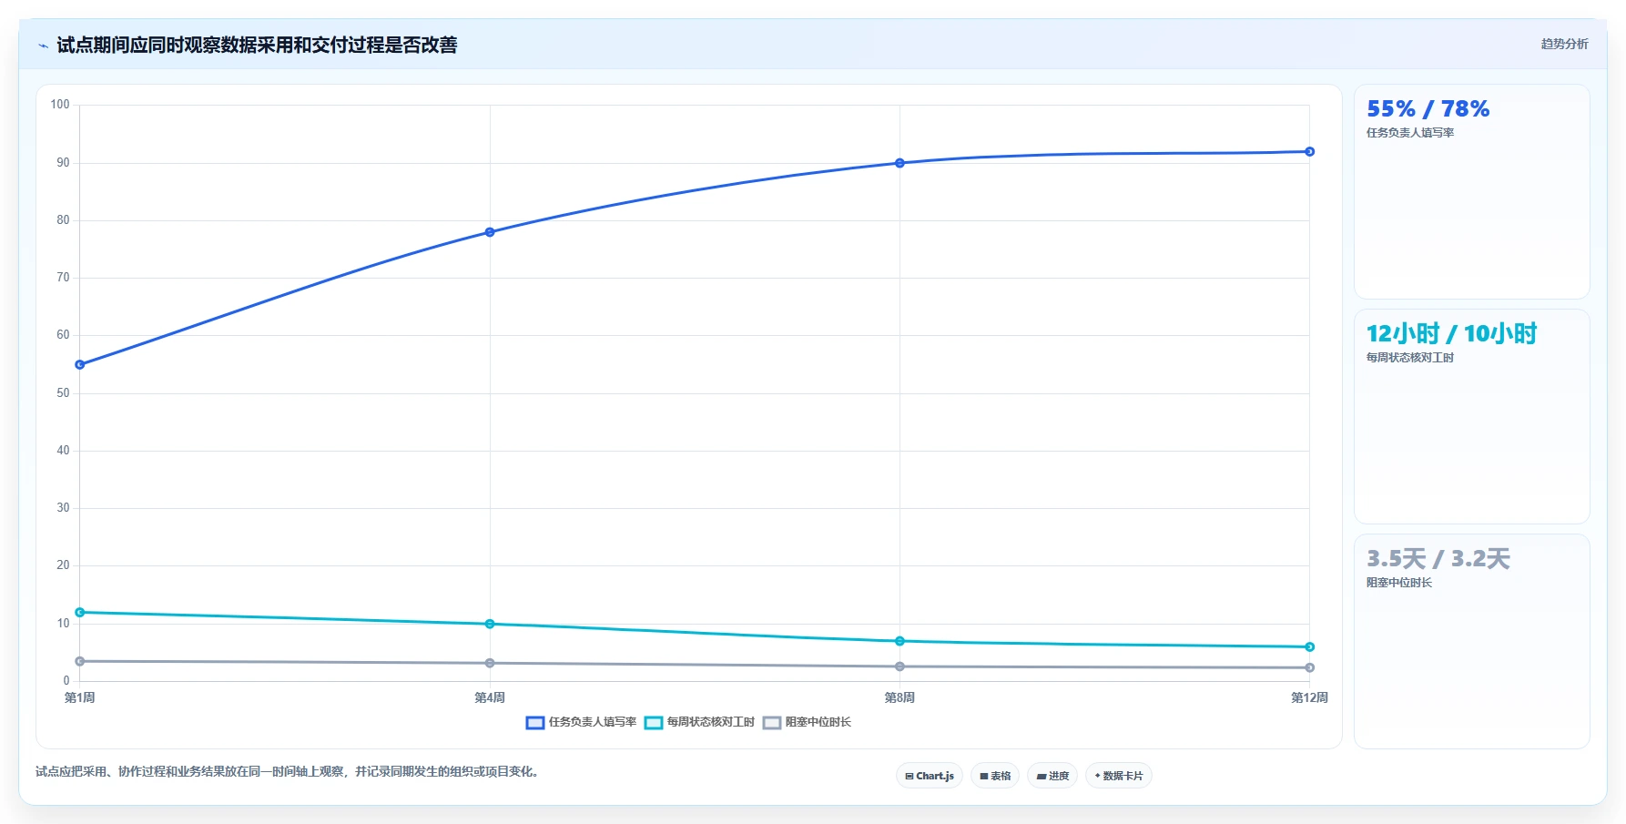Click the blue data point at 第1周
This screenshot has width=1626, height=824.
coord(80,364)
